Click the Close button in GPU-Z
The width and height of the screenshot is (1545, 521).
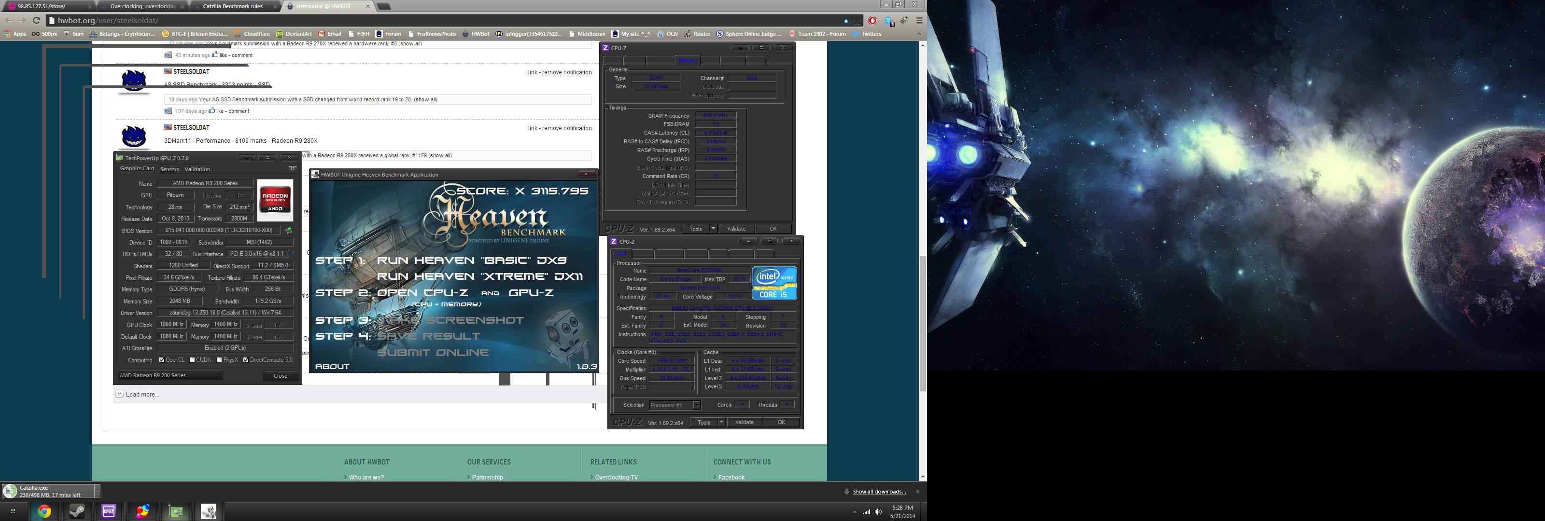(280, 375)
